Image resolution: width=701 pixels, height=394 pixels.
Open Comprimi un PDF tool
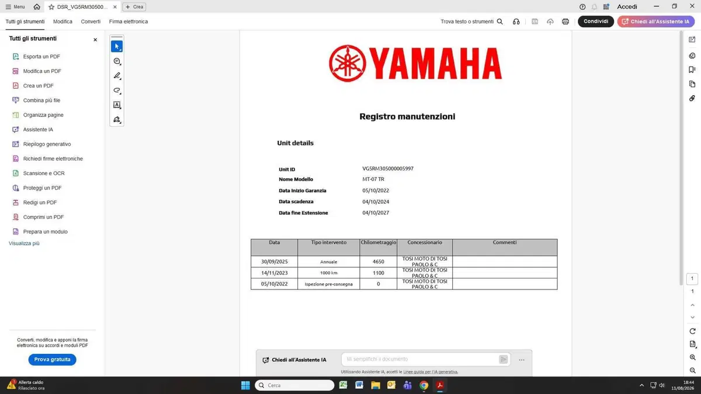coord(43,217)
